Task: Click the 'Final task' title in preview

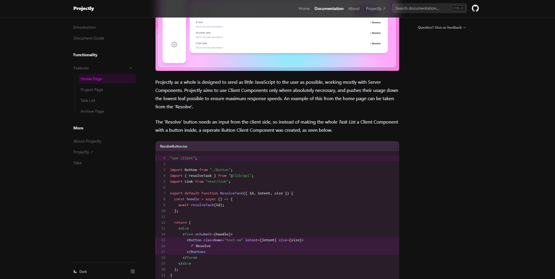Action: click(201, 43)
